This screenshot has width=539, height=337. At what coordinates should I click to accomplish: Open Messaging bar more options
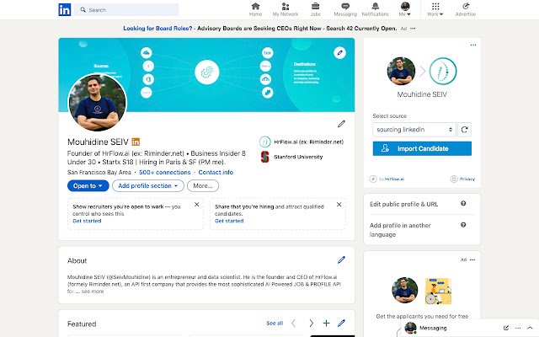(518, 328)
